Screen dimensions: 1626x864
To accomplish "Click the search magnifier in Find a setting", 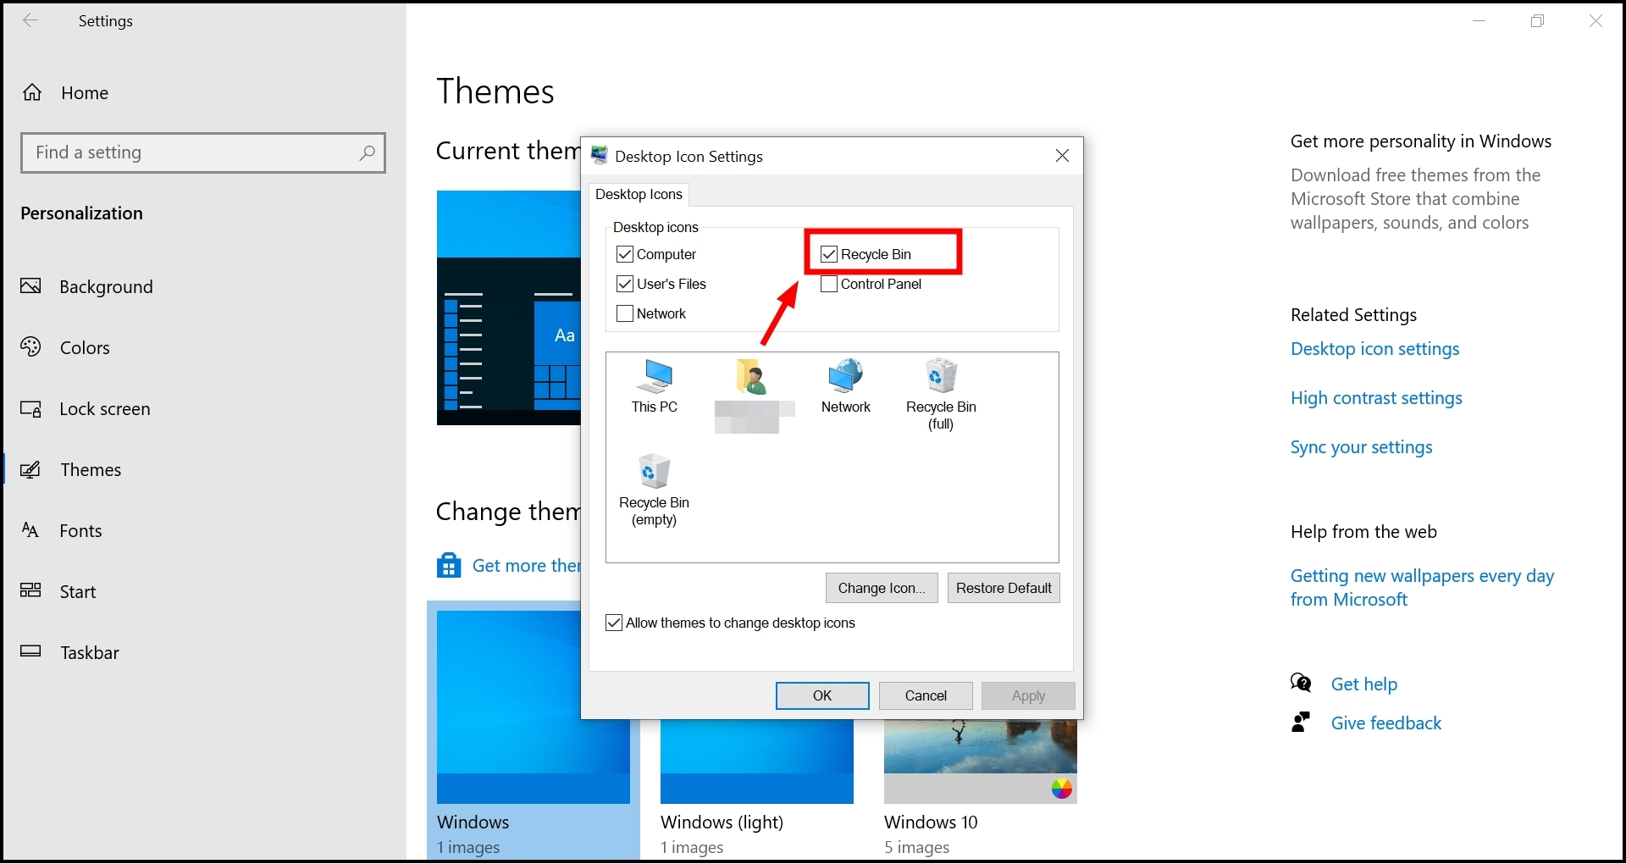I will tap(367, 152).
